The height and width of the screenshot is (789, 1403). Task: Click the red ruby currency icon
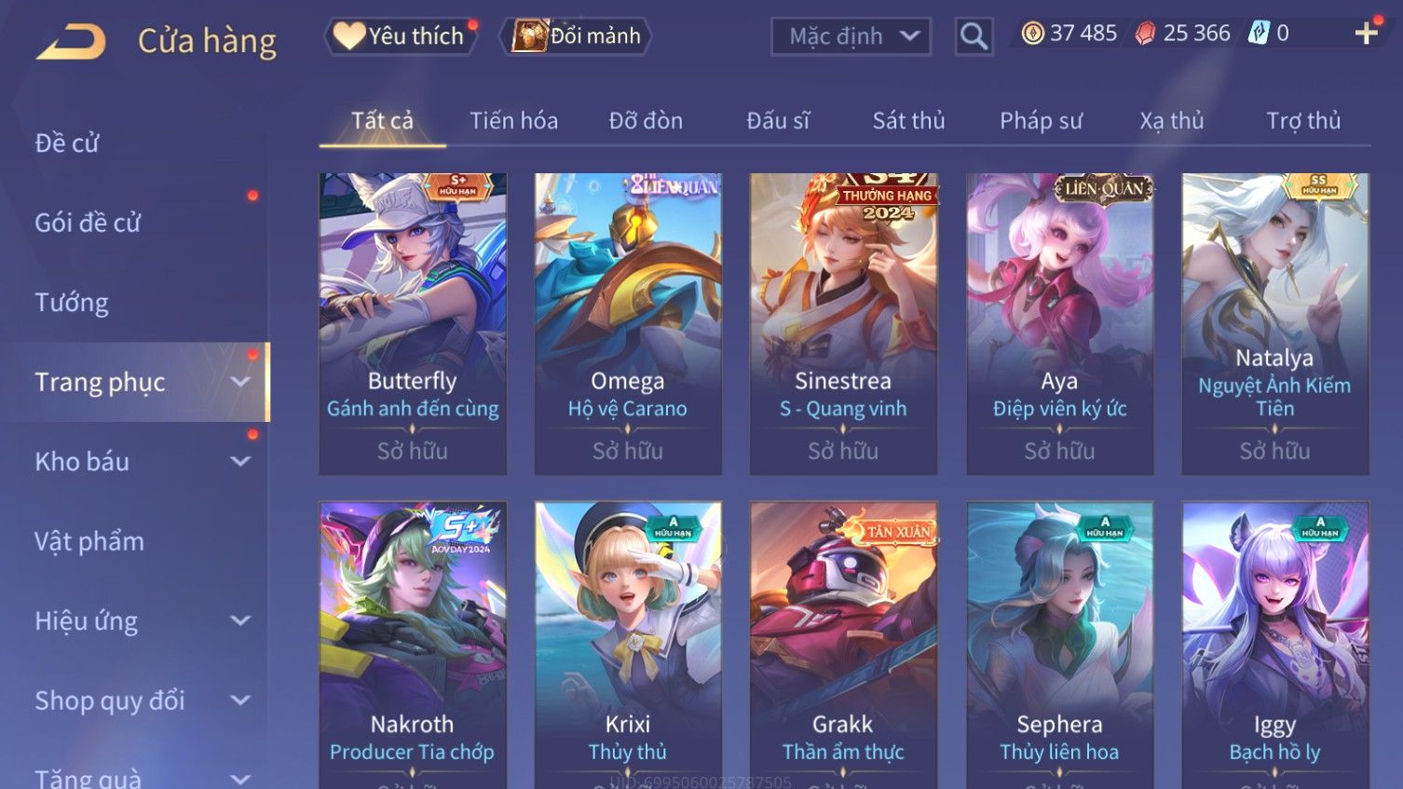(x=1145, y=34)
